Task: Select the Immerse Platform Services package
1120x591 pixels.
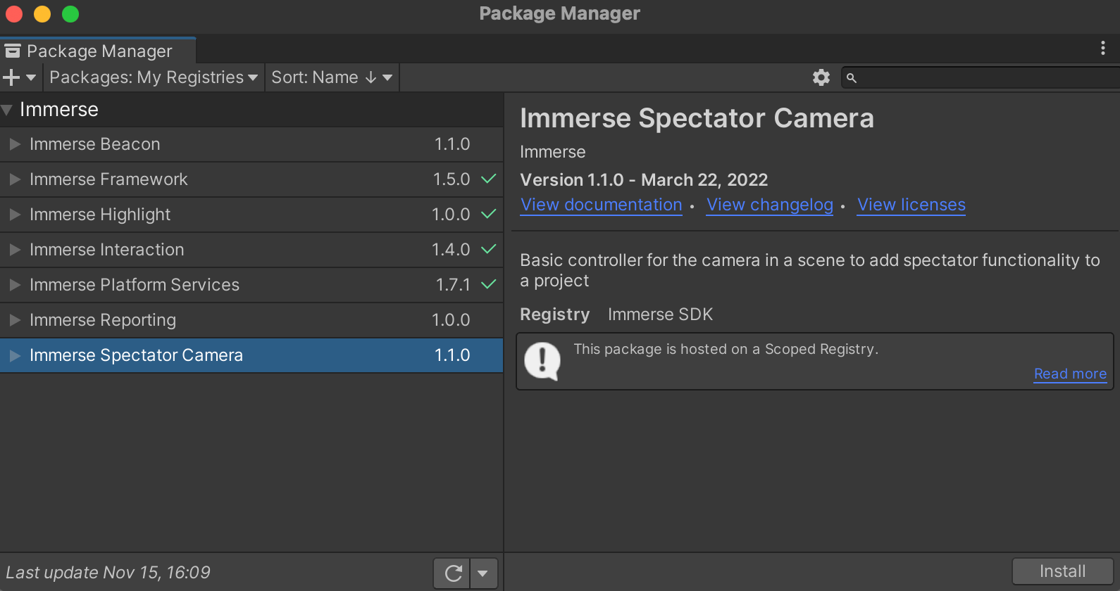Action: coord(135,285)
